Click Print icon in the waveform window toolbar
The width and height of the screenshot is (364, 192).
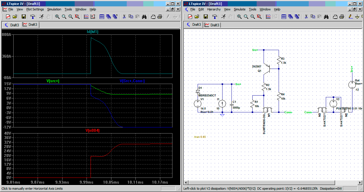coord(159,17)
